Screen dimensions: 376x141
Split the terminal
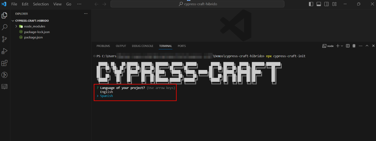pos(348,46)
